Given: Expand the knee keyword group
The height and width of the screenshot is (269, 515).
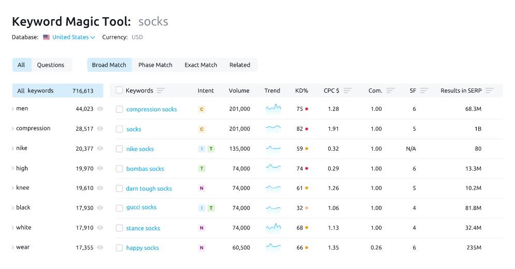Looking at the screenshot, I should [13, 188].
